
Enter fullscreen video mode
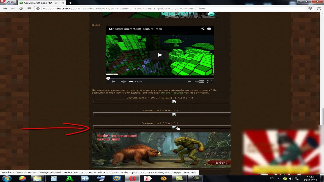click(210, 81)
